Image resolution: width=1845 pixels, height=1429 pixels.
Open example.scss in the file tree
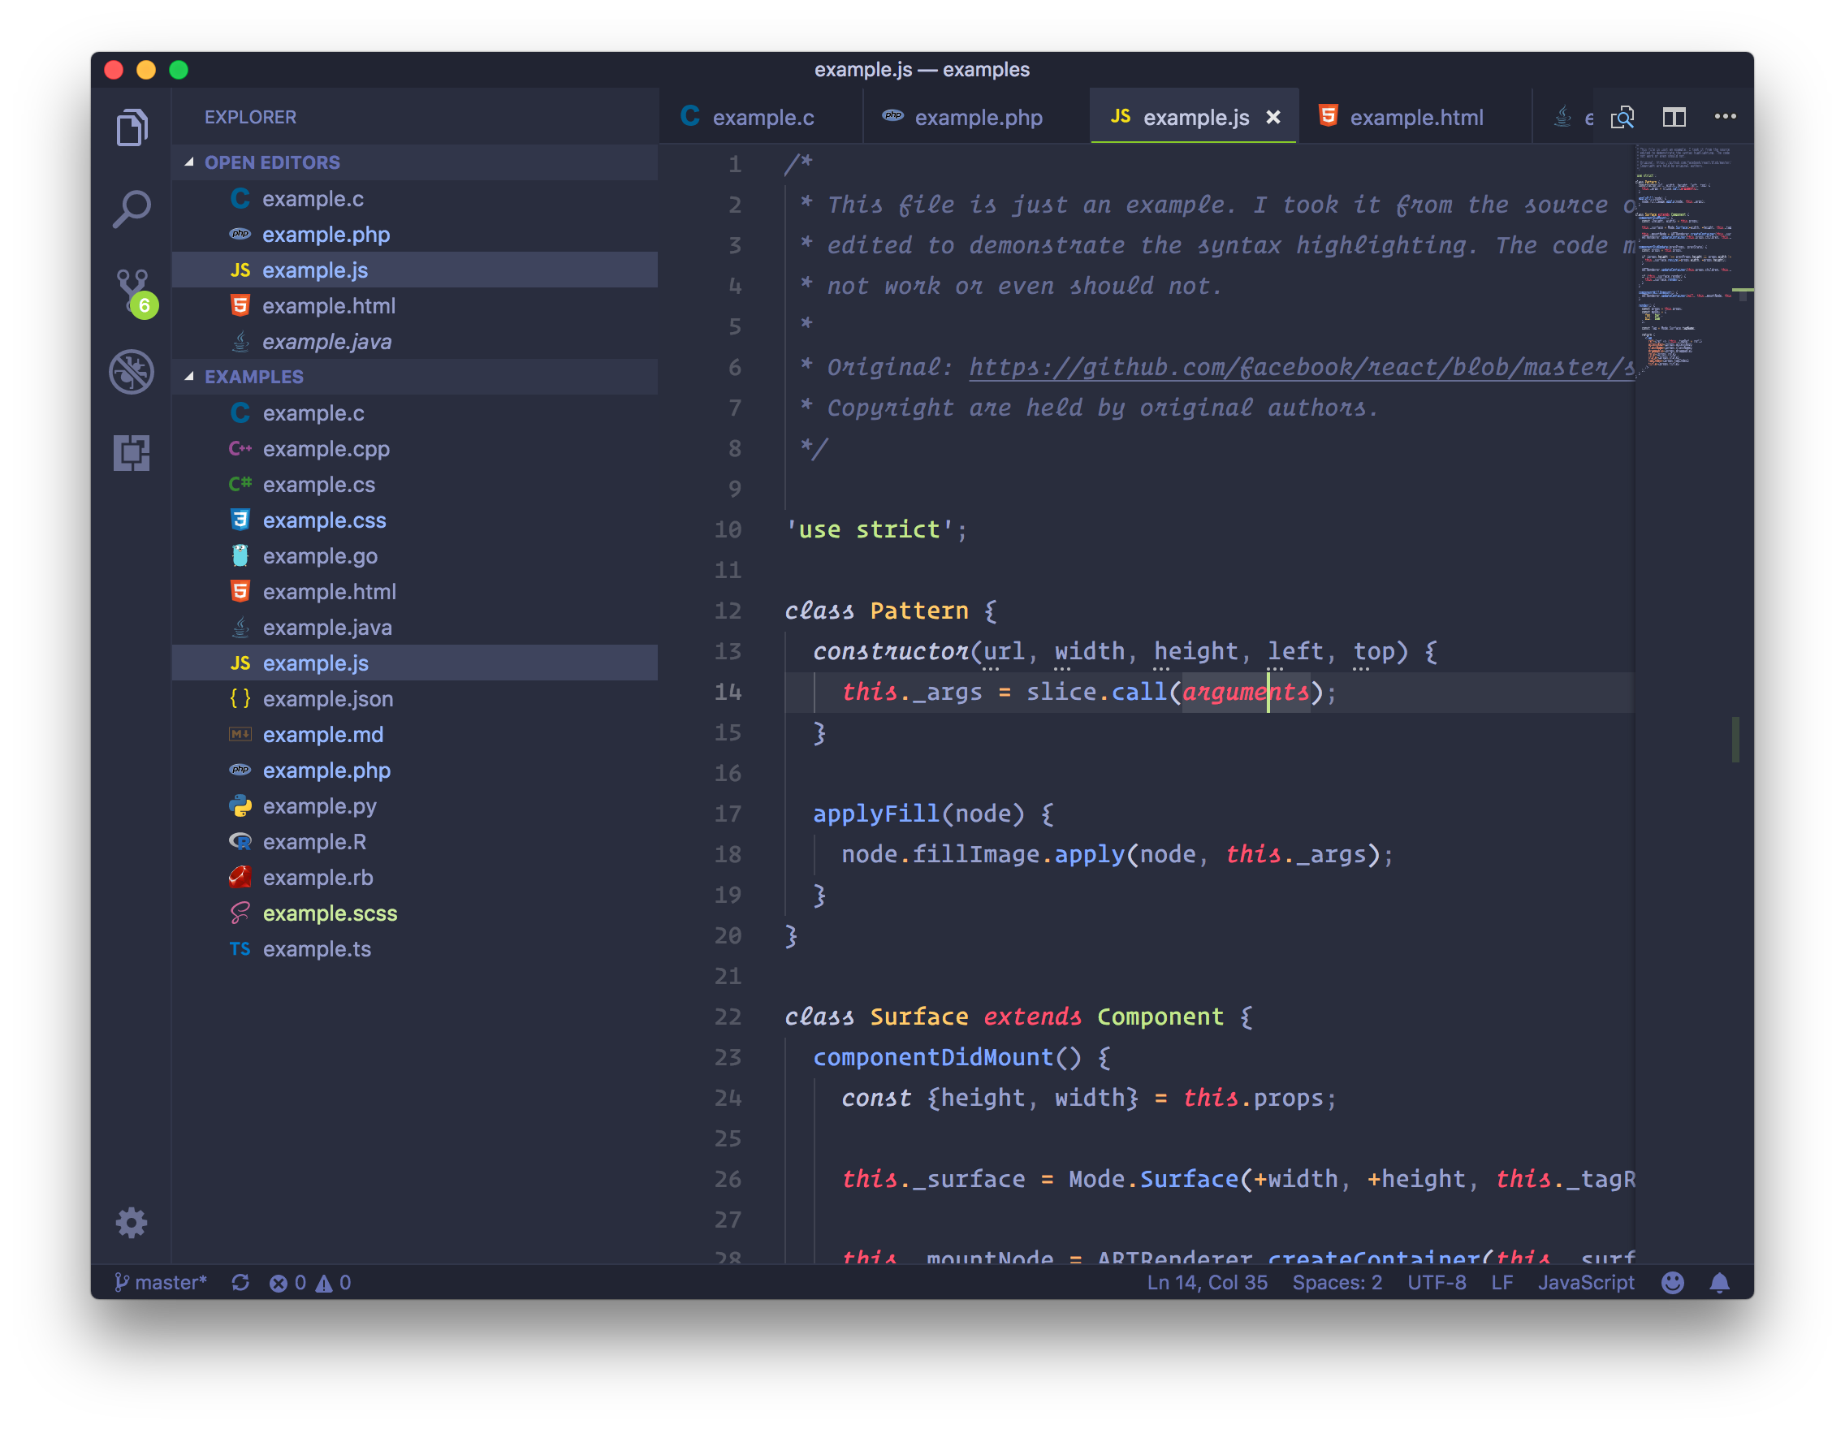pos(330,913)
